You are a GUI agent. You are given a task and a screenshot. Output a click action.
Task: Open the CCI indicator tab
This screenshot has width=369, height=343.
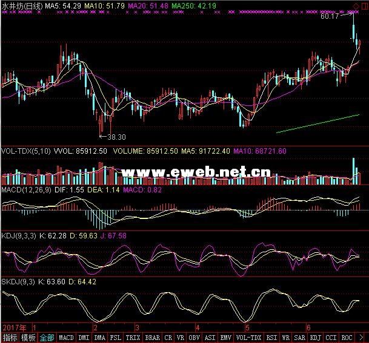pyautogui.click(x=331, y=338)
